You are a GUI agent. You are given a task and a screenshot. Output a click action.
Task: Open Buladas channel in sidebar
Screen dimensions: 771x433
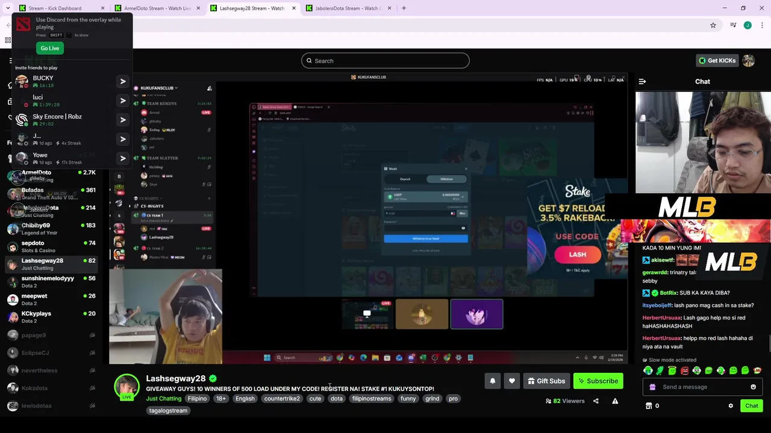click(52, 193)
